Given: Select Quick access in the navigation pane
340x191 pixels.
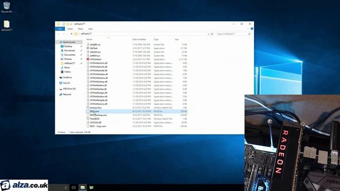Looking at the screenshot, I should point(69,42).
